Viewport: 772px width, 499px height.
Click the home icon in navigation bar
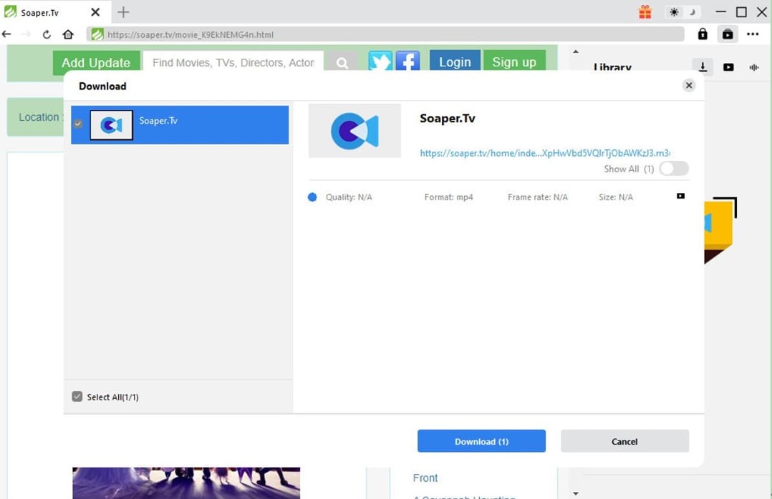click(x=68, y=34)
